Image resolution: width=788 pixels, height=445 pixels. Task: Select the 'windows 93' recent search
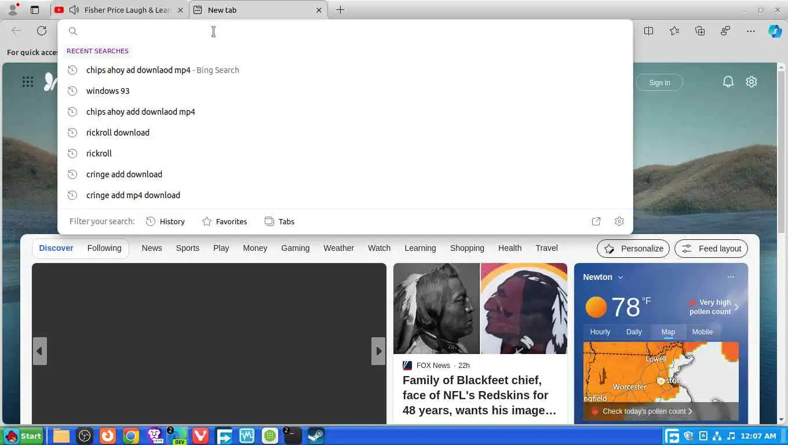[x=345, y=91]
